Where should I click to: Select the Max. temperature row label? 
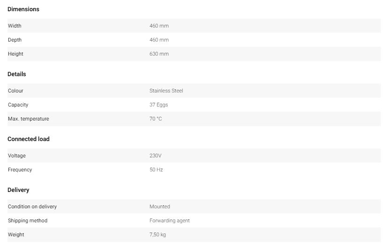29,119
